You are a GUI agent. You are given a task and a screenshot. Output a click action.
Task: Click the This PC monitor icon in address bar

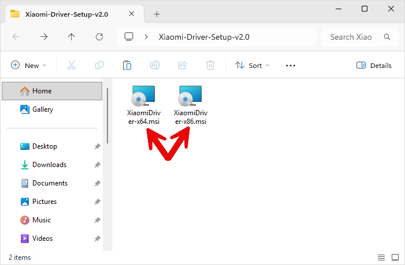(x=129, y=37)
